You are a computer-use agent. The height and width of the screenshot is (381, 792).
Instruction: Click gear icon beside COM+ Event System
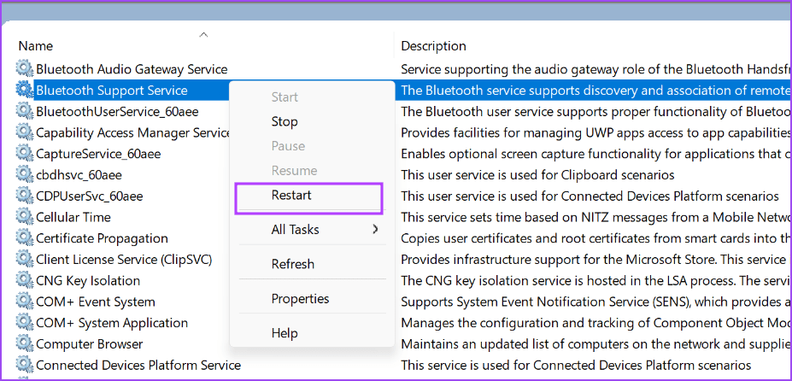[x=24, y=302]
